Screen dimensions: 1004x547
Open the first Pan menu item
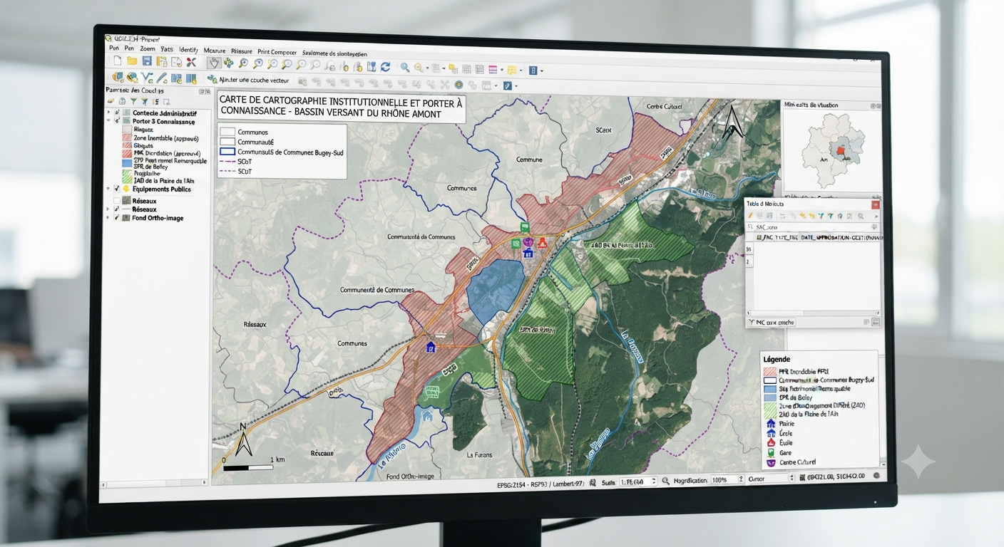click(x=114, y=48)
